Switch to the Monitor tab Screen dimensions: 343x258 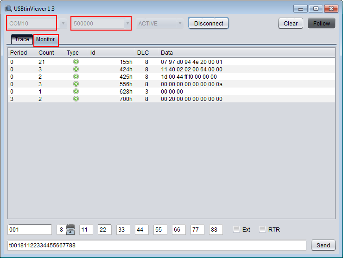[45, 39]
